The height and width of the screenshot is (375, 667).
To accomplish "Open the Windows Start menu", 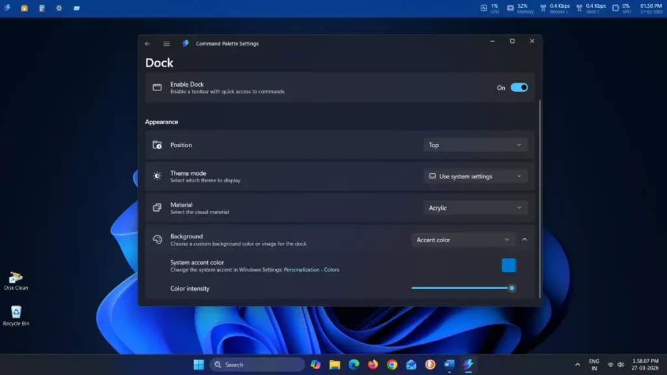I will tap(198, 365).
